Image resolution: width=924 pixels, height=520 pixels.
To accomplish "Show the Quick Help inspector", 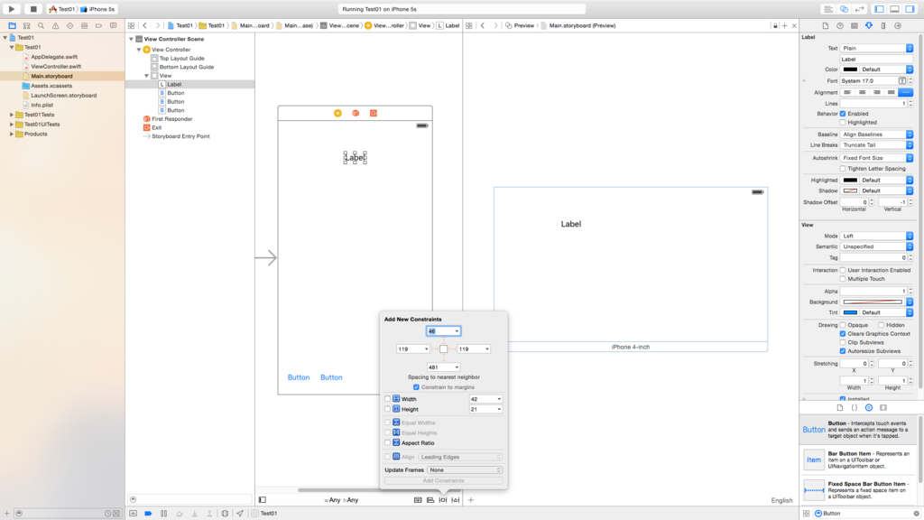I will [840, 25].
